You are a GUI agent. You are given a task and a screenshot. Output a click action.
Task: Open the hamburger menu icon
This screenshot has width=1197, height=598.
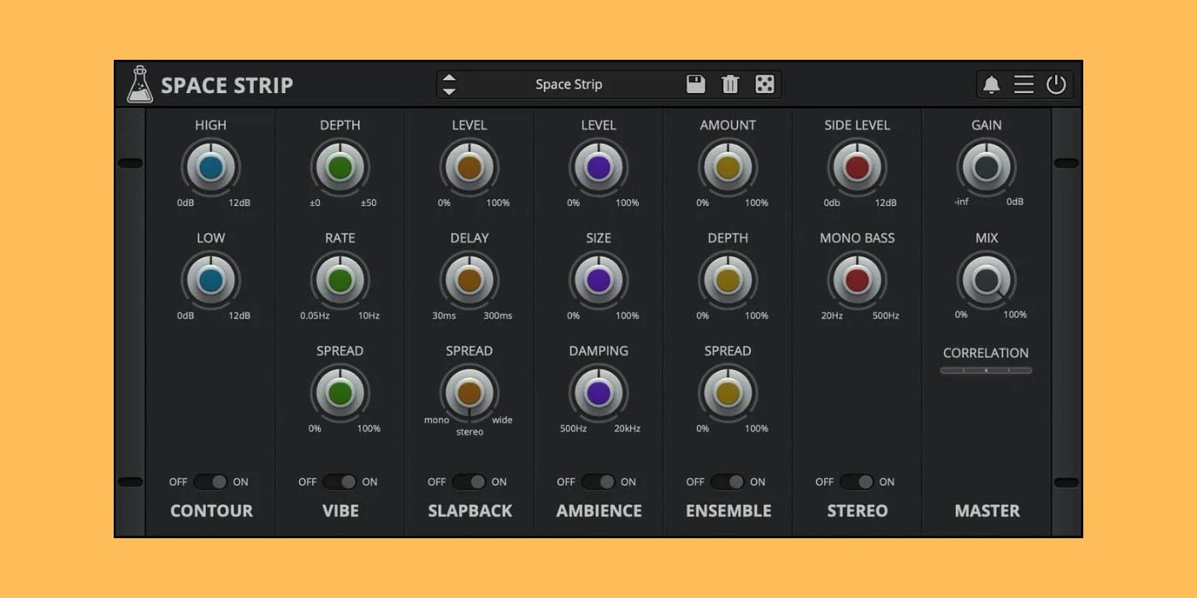tap(1023, 84)
